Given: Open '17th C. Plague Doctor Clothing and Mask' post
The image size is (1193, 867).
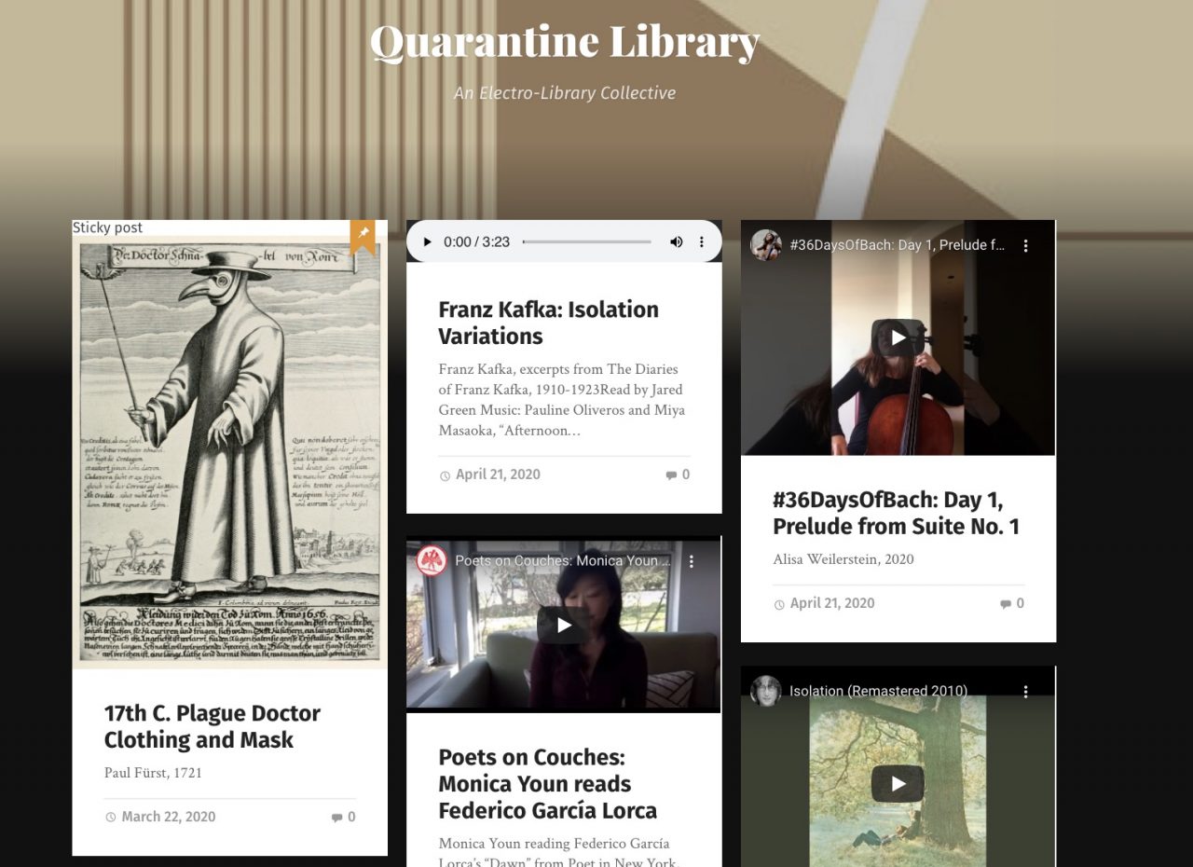Looking at the screenshot, I should pyautogui.click(x=213, y=726).
